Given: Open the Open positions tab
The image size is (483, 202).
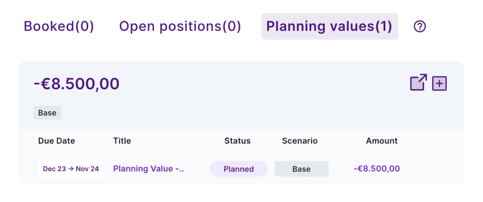Looking at the screenshot, I should tap(180, 26).
